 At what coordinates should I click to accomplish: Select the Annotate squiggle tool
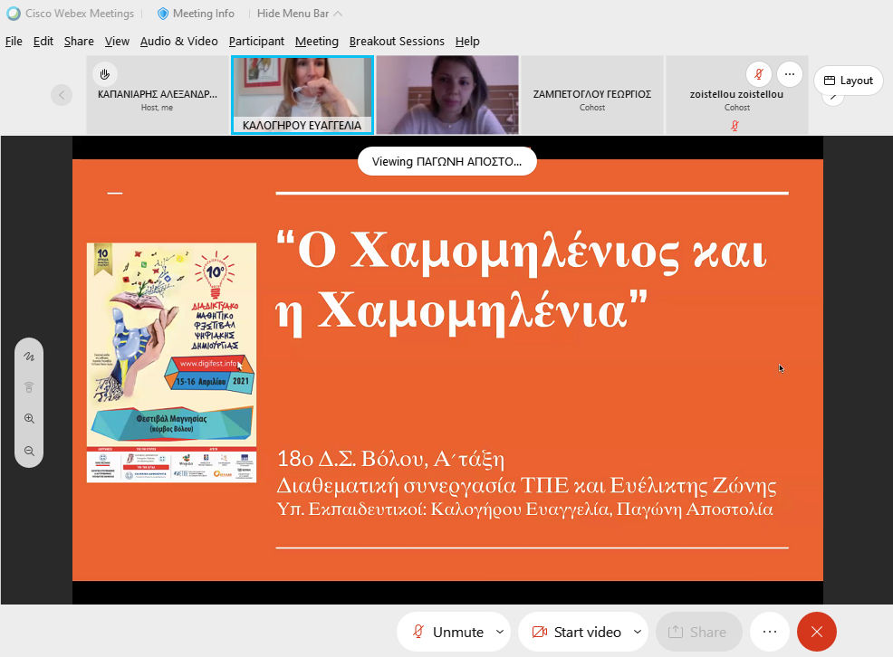pyautogui.click(x=29, y=357)
